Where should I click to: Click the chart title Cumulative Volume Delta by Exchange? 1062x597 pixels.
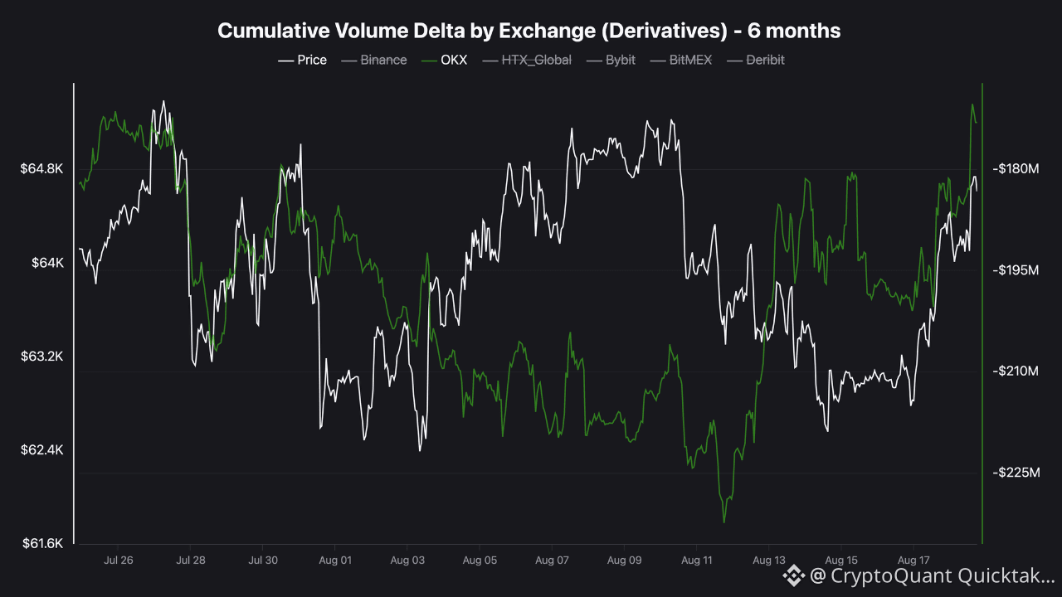pos(529,31)
